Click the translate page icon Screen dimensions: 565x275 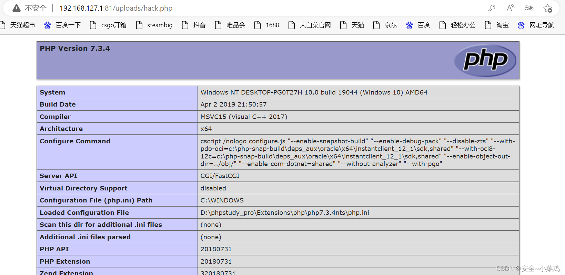click(529, 8)
